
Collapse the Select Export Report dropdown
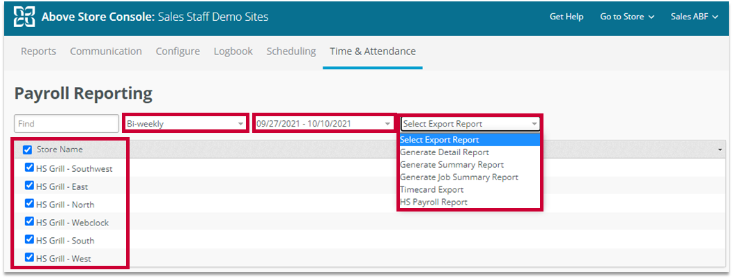pos(470,124)
